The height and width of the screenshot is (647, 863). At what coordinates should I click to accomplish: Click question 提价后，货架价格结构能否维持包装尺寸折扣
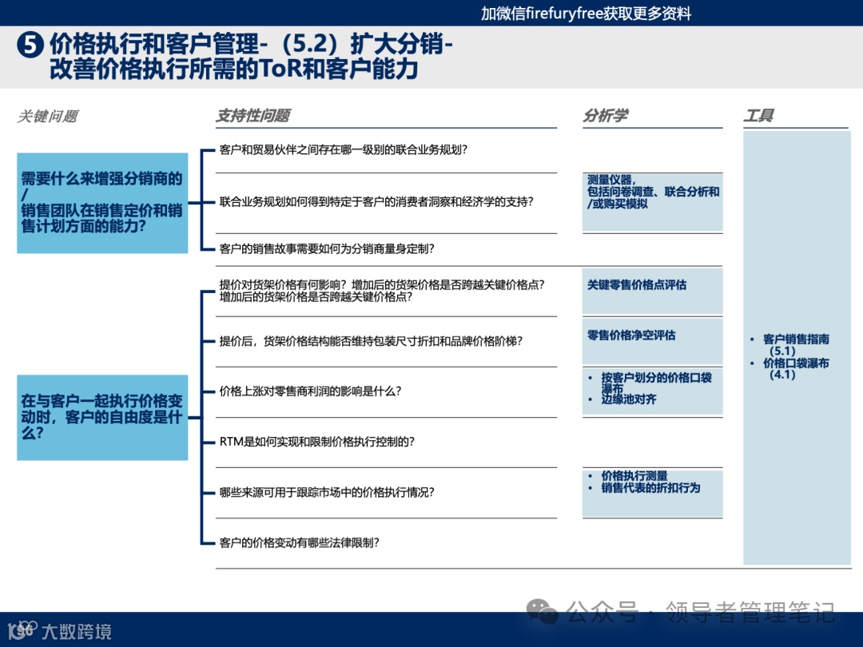tap(371, 341)
